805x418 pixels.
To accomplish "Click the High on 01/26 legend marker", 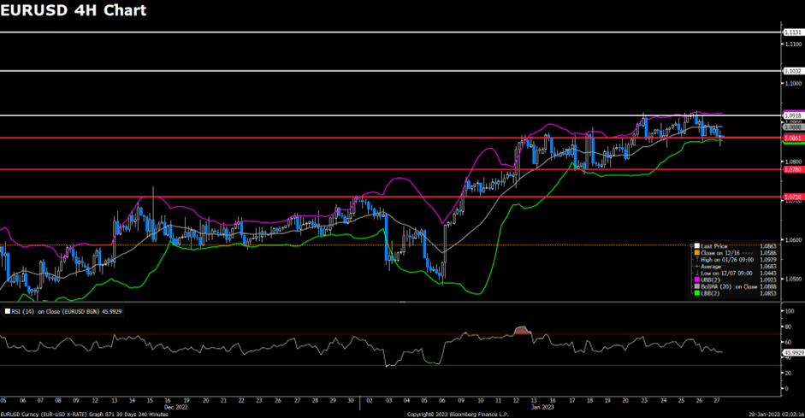I will coord(695,260).
